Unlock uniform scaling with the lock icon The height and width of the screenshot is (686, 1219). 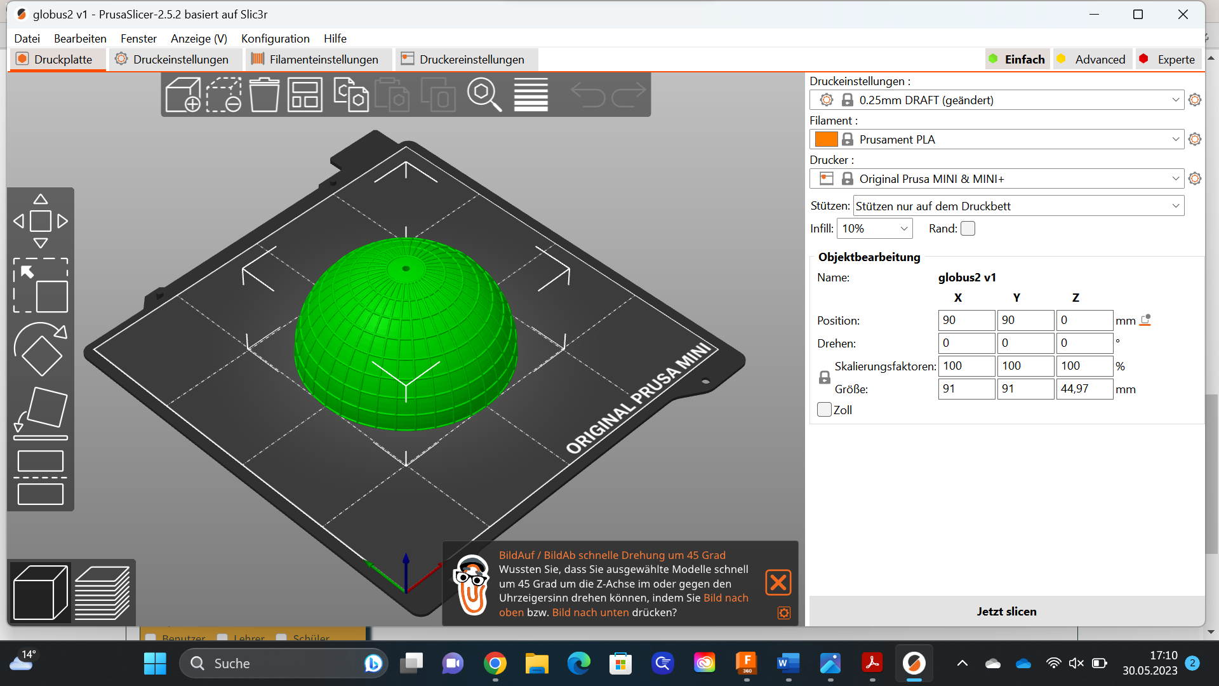pyautogui.click(x=823, y=377)
